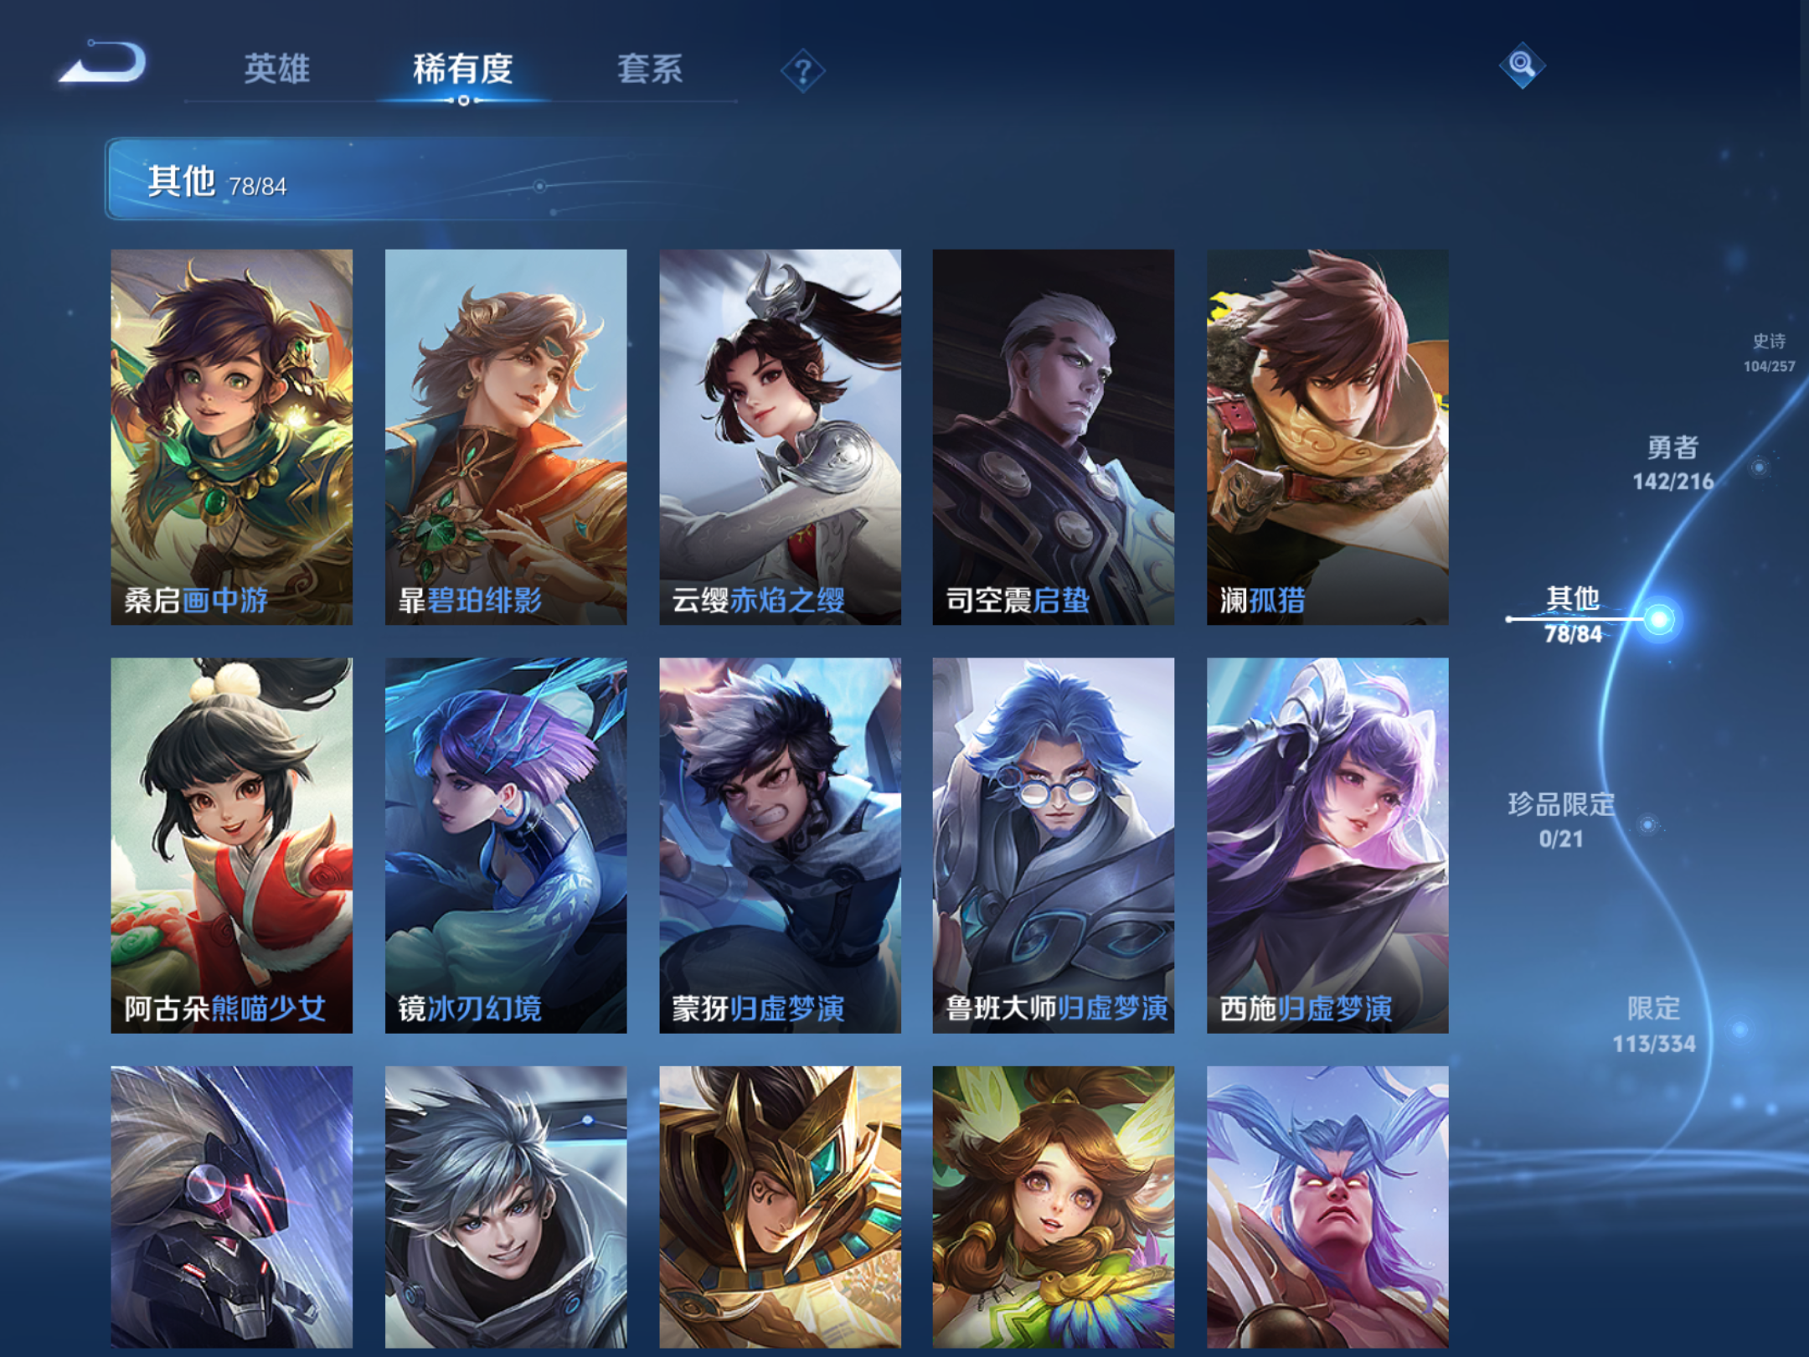Jump to 限定 113/334 rarity marker
Screen dimensions: 1809x1357
click(x=1654, y=1025)
